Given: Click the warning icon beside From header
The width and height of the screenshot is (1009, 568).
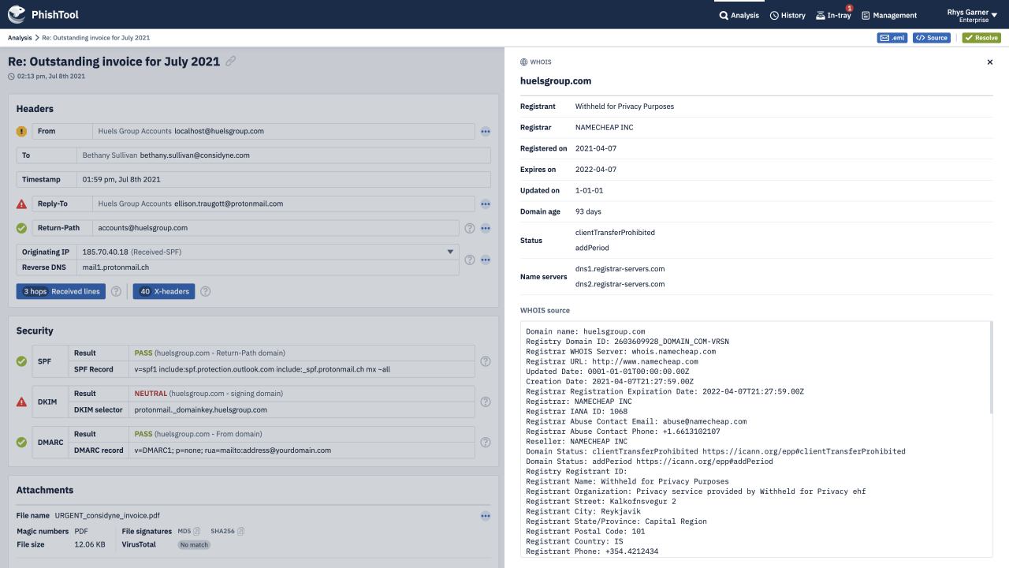Looking at the screenshot, I should (x=21, y=131).
